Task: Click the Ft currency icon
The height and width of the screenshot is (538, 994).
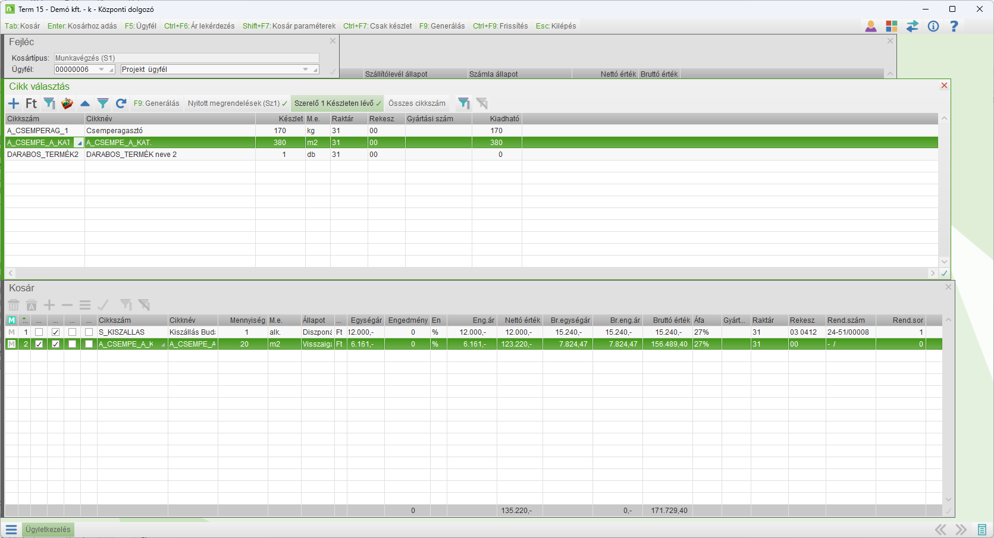Action: point(32,103)
